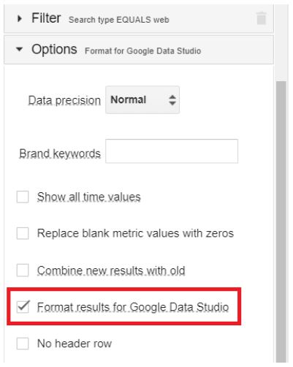Click the Brand keywords text field
This screenshot has height=367, width=293.
[172, 151]
